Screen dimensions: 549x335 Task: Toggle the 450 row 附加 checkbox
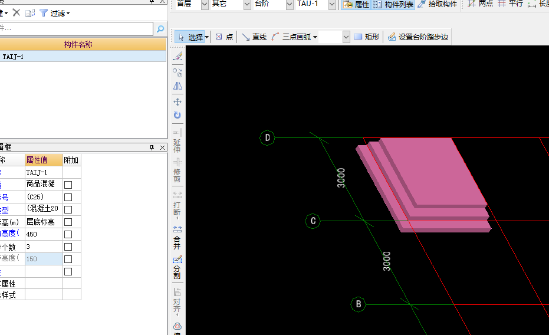(x=68, y=235)
